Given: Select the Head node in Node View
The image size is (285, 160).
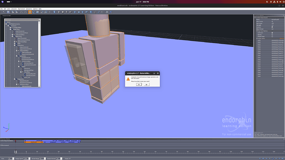Looking at the screenshot, I should coord(19,44).
